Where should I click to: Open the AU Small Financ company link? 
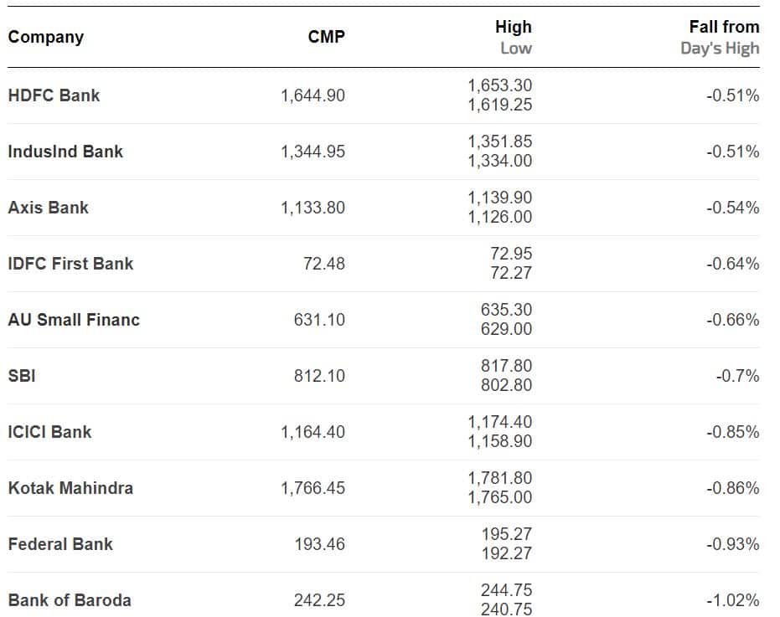pyautogui.click(x=74, y=320)
